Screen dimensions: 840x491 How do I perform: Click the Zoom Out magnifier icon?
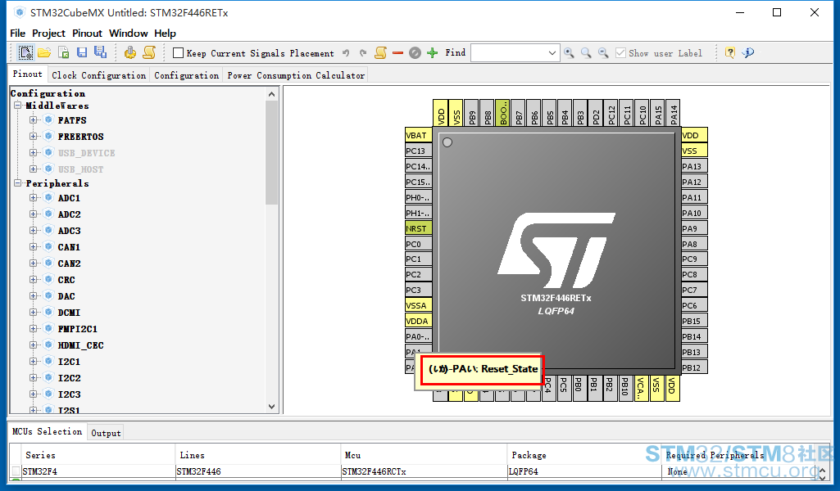point(603,53)
